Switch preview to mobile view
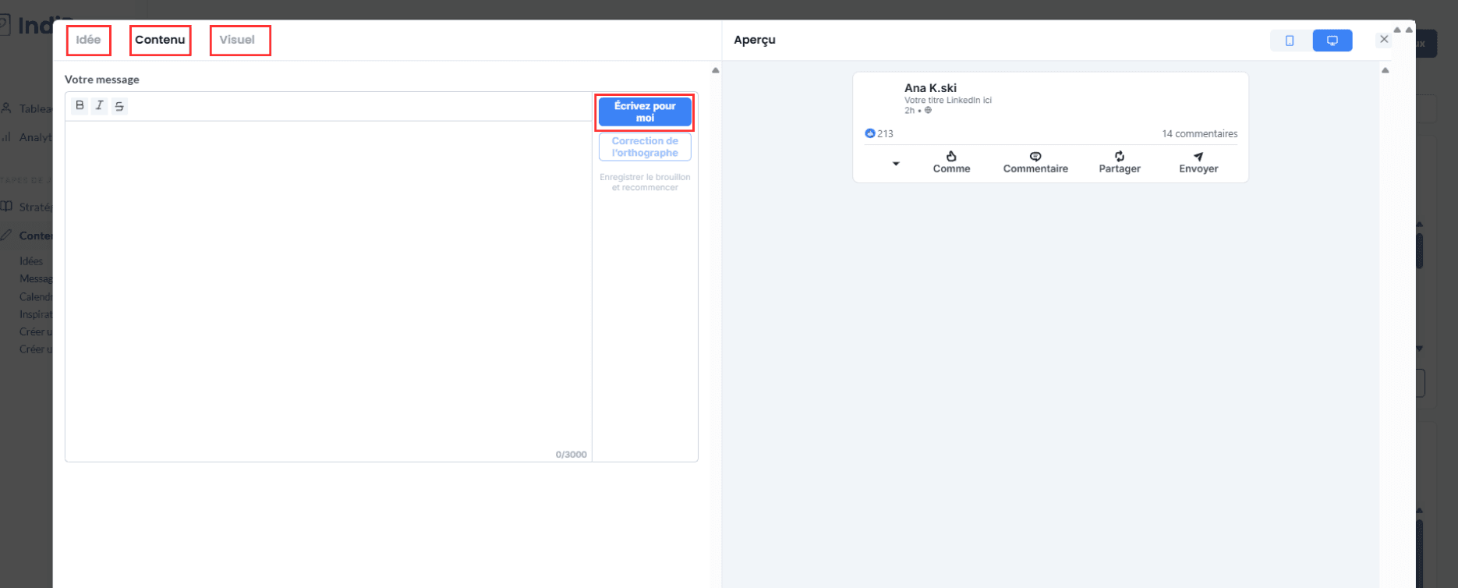This screenshot has width=1458, height=588. [x=1290, y=41]
